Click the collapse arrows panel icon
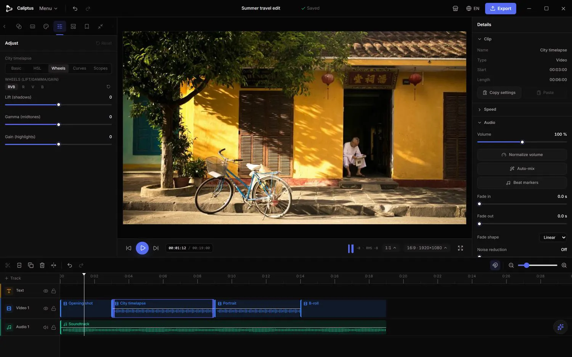Screen dimensions: 572x357 tap(100, 26)
